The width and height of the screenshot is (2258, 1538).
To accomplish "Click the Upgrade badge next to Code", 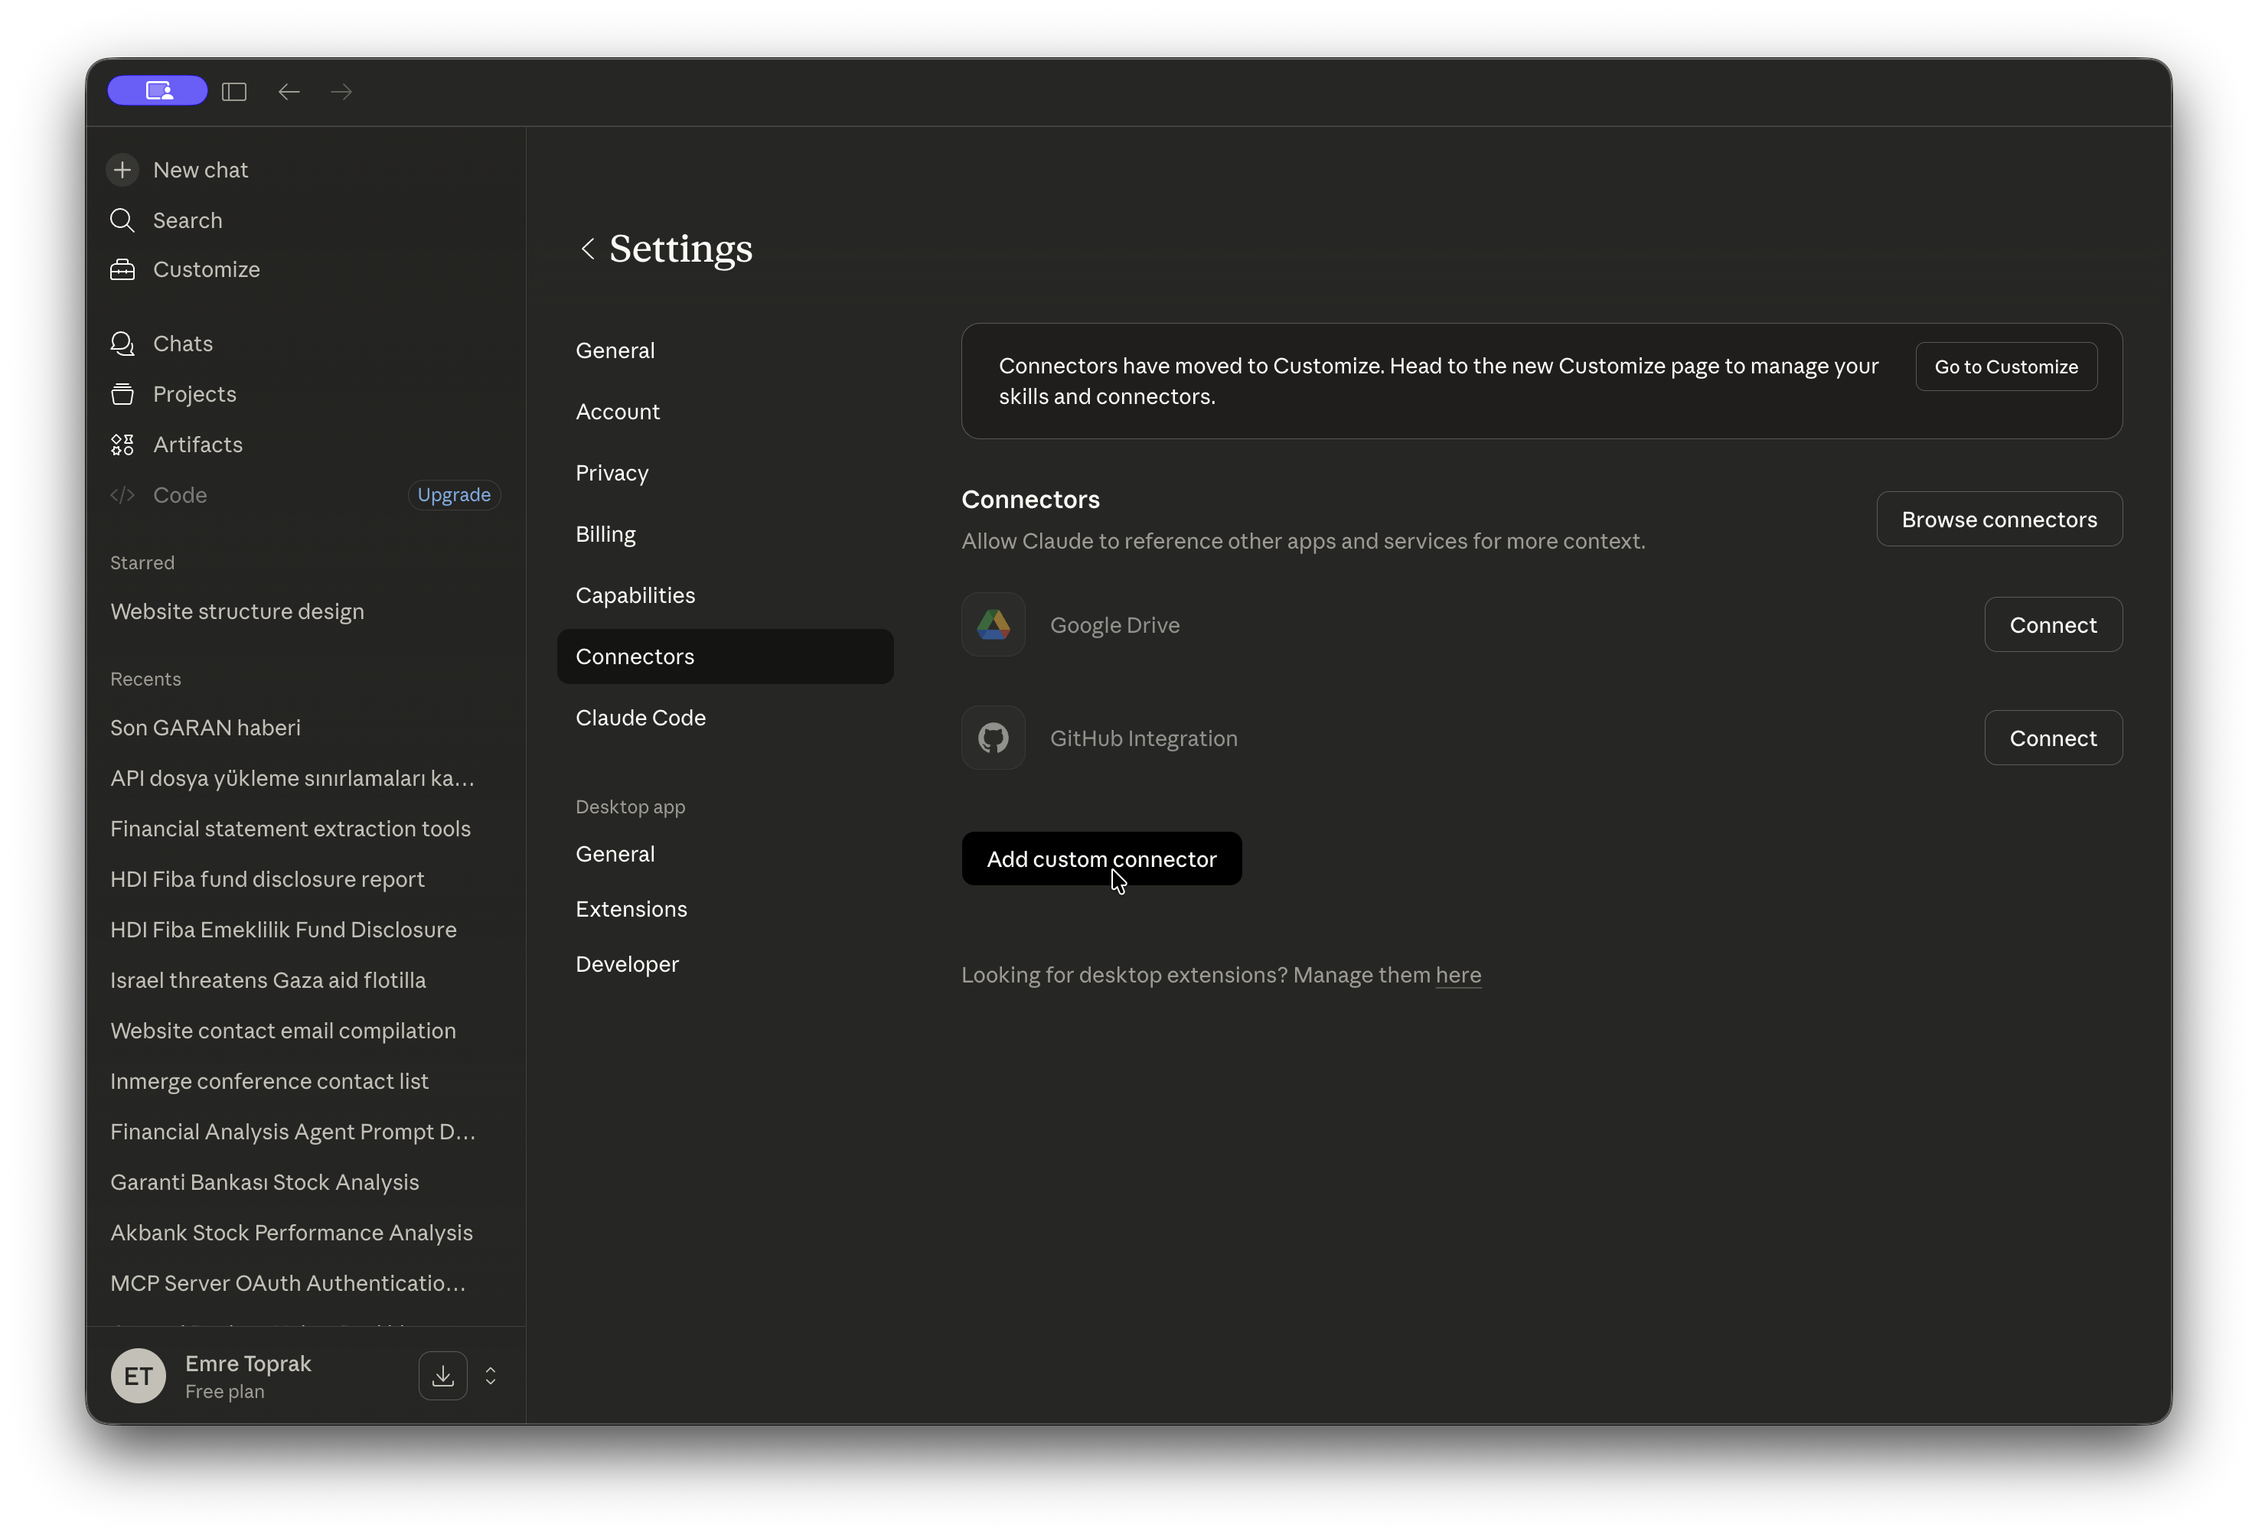I will pos(454,496).
